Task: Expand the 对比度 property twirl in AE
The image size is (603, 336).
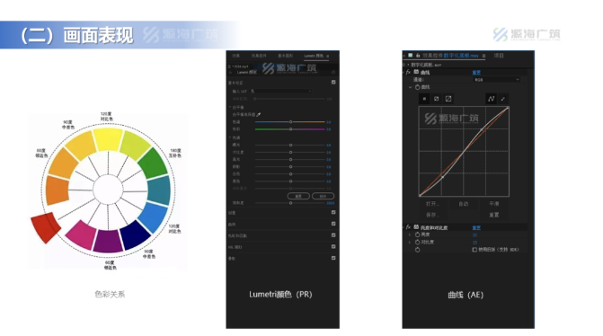Action: (410, 243)
